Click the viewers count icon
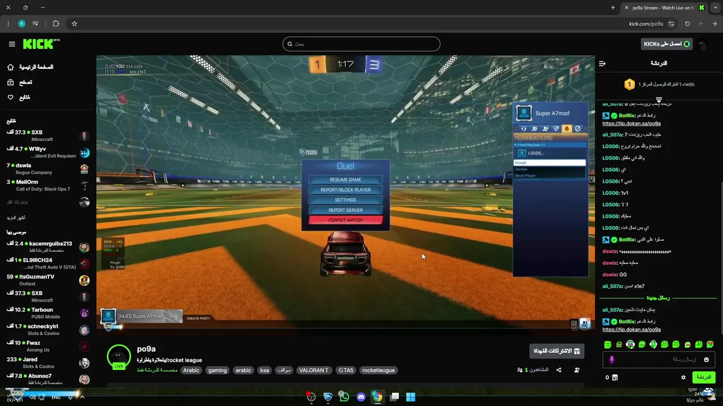This screenshot has width=723, height=406. click(x=520, y=370)
